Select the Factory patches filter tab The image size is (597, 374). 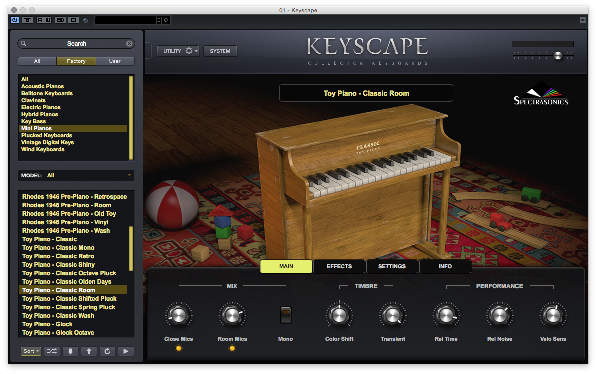(76, 61)
